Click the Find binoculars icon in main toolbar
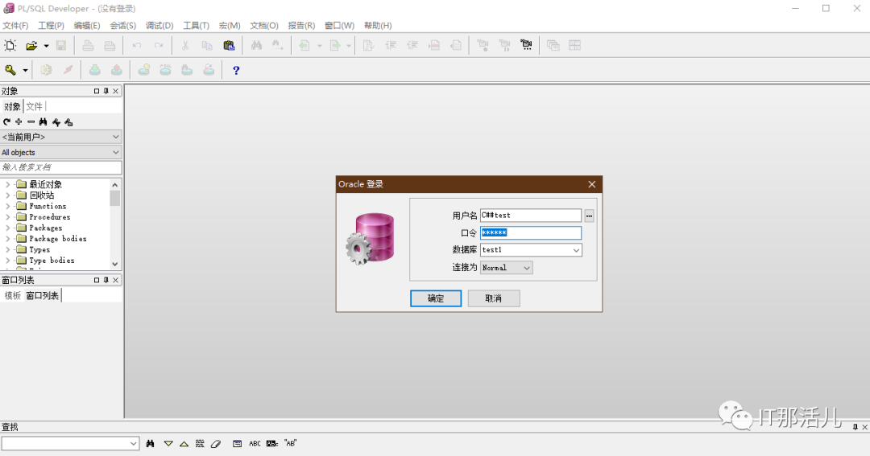The height and width of the screenshot is (456, 870). point(256,45)
